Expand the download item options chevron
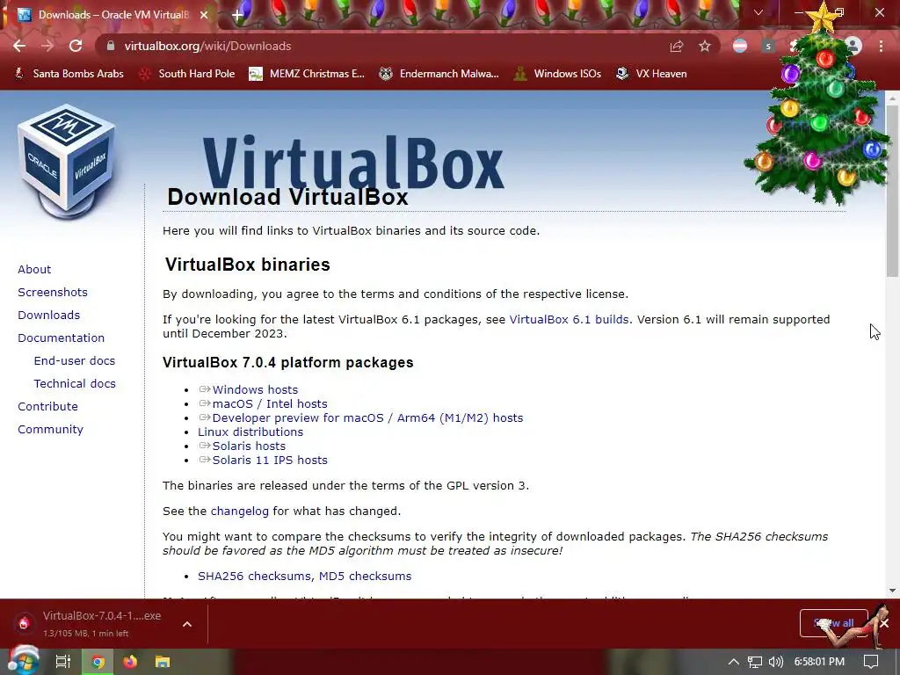This screenshot has width=900, height=675. coord(187,624)
